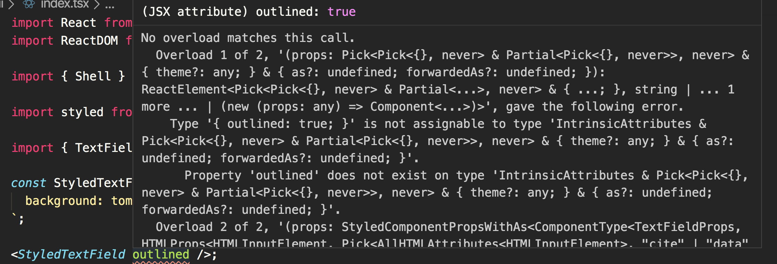Click the 'Shell' import identifier
This screenshot has height=264, width=777.
(x=93, y=76)
